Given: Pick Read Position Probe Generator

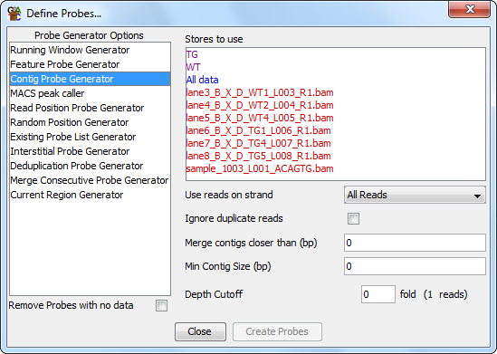Looking at the screenshot, I should (x=90, y=108).
